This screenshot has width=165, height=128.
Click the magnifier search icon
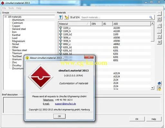151,17
